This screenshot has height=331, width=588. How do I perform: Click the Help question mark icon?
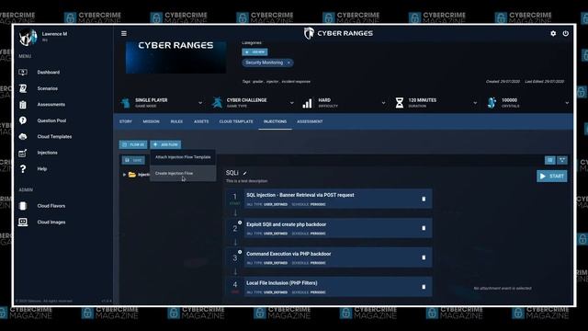(x=23, y=169)
